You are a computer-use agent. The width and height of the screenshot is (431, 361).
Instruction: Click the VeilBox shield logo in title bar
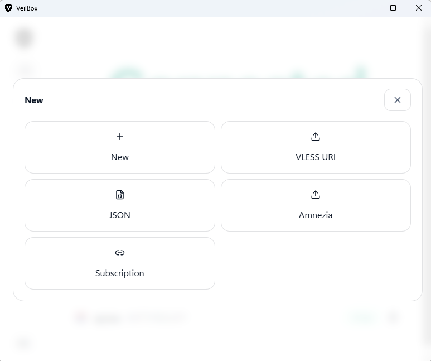click(x=8, y=8)
